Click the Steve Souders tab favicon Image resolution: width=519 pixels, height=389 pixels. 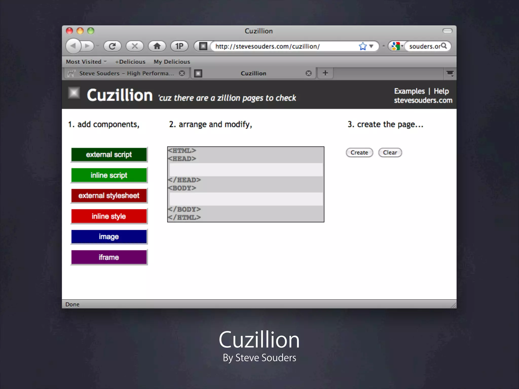point(71,73)
